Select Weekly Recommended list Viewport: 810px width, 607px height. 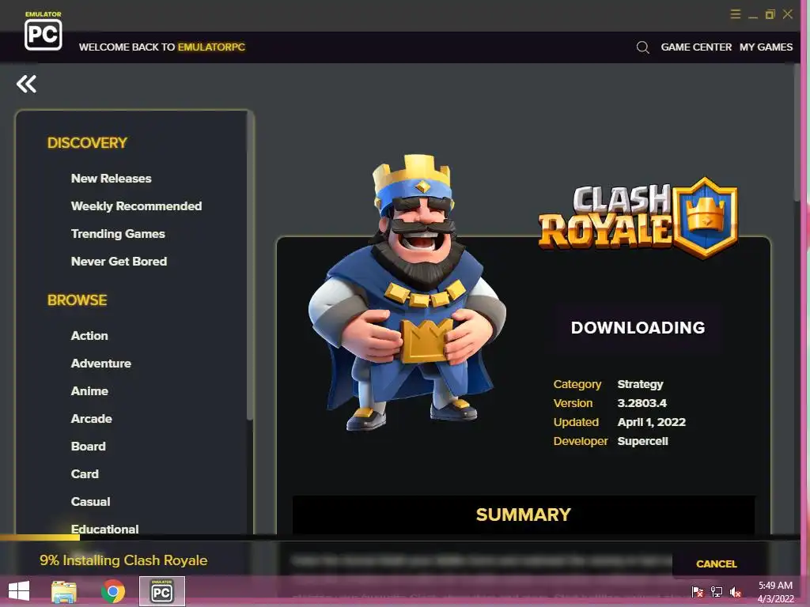tap(136, 206)
